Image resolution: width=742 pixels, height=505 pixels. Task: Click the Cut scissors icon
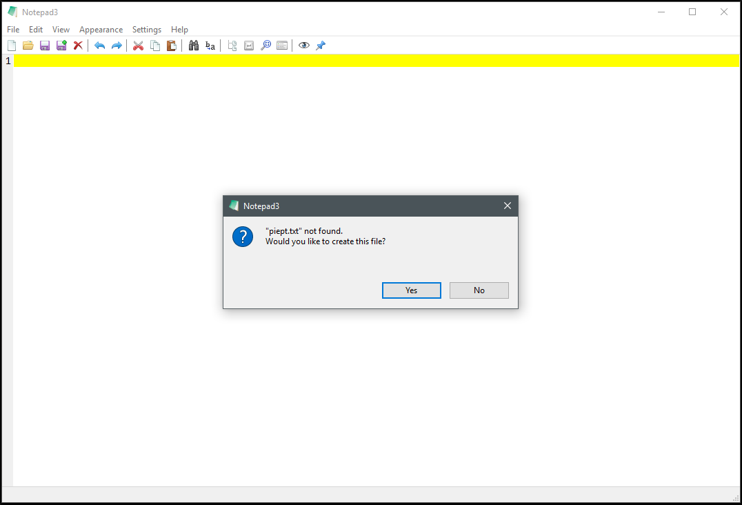138,46
